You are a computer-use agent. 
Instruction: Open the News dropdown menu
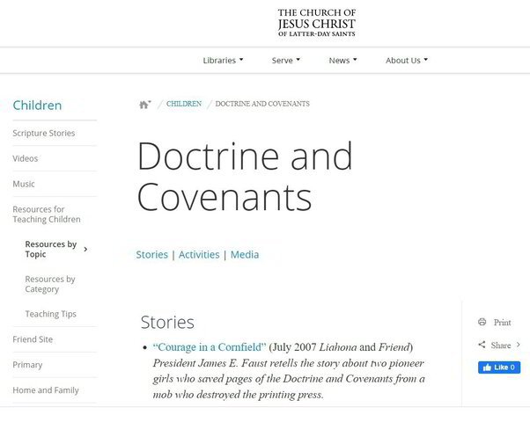pyautogui.click(x=342, y=61)
